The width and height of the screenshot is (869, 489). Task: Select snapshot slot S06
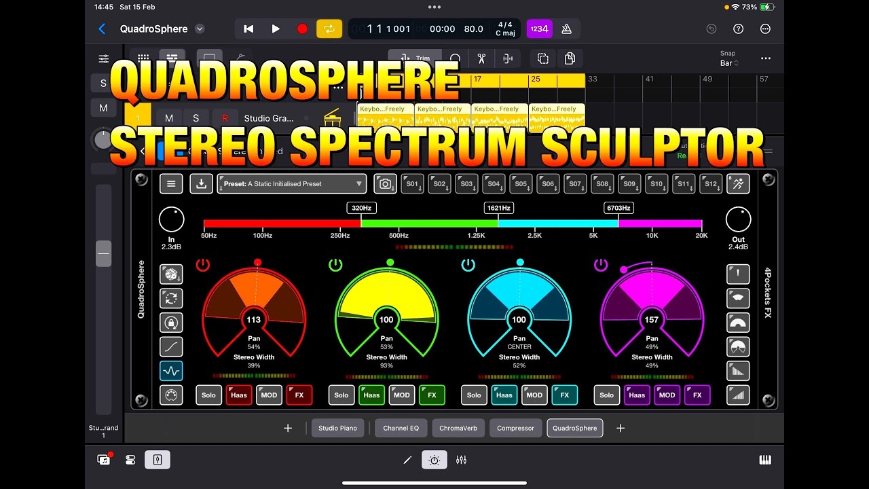click(x=548, y=183)
